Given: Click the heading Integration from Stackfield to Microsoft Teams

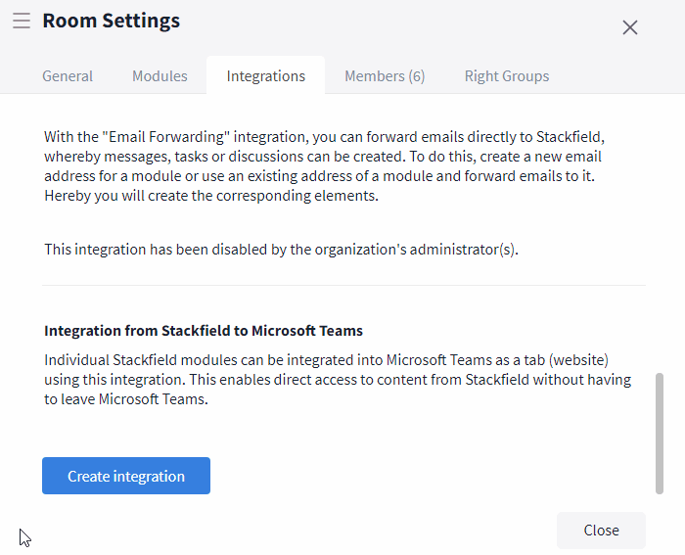Looking at the screenshot, I should point(204,331).
